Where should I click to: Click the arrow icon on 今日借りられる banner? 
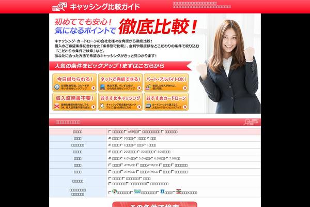click(94, 88)
